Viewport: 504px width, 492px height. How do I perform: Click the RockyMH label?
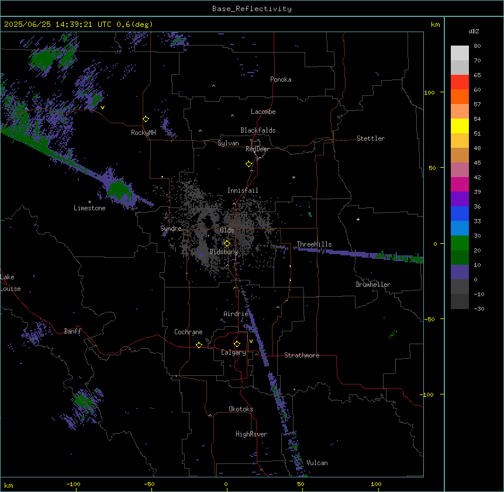click(143, 133)
